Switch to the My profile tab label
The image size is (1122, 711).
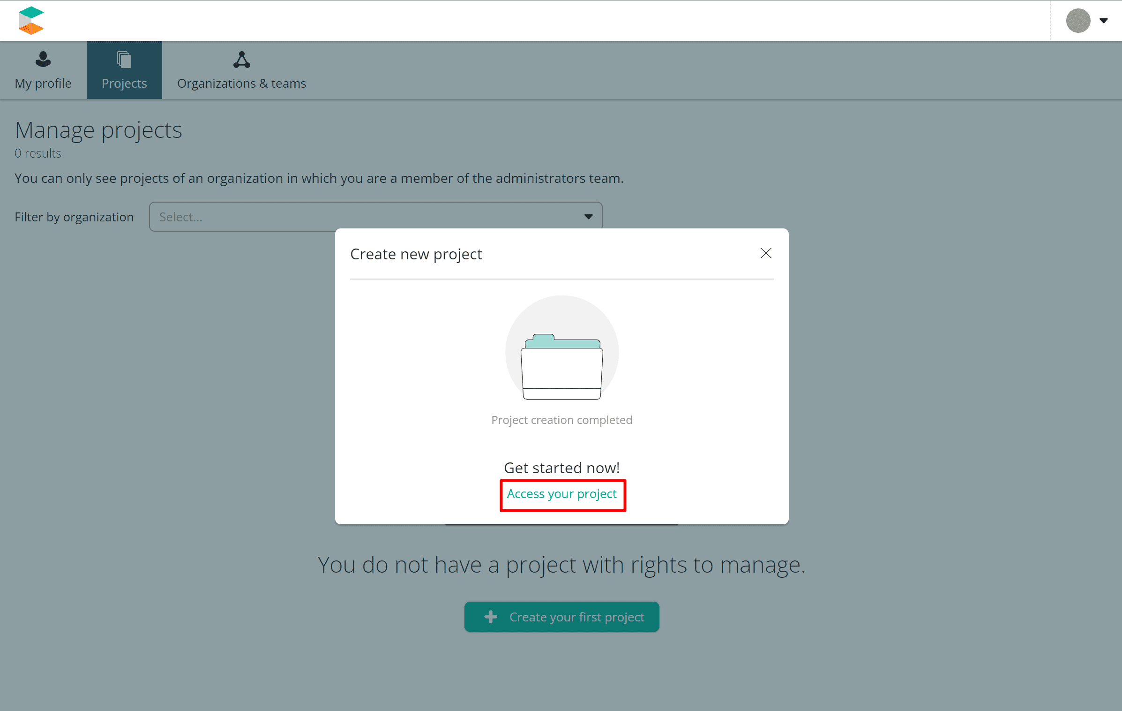[43, 83]
